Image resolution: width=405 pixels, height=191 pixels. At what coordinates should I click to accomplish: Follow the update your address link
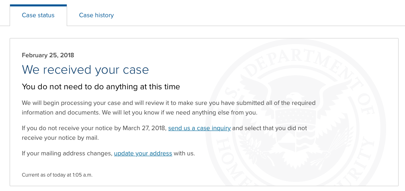tap(143, 153)
